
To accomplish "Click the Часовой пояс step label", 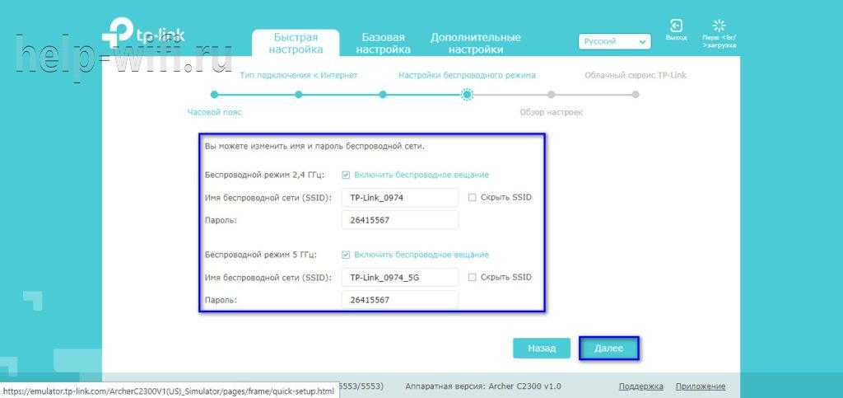I will (x=215, y=112).
